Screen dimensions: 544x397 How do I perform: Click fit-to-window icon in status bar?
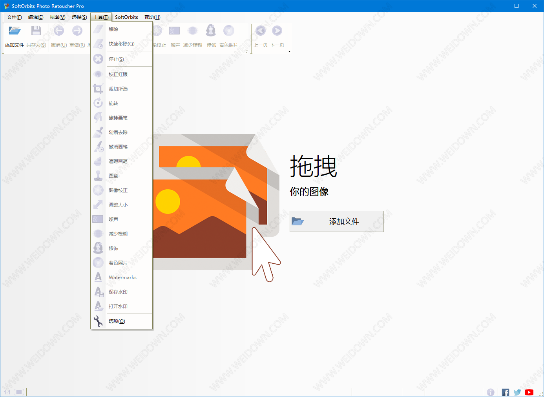(19, 392)
